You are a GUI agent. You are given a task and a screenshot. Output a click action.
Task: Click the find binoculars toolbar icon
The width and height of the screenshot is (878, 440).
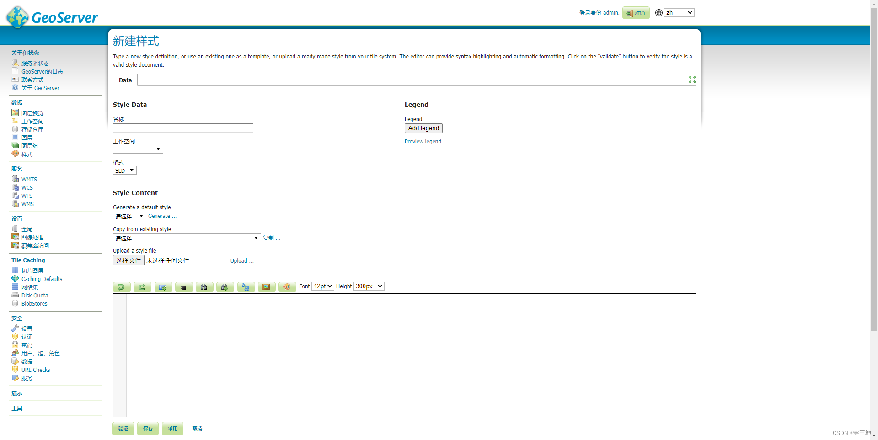(204, 287)
